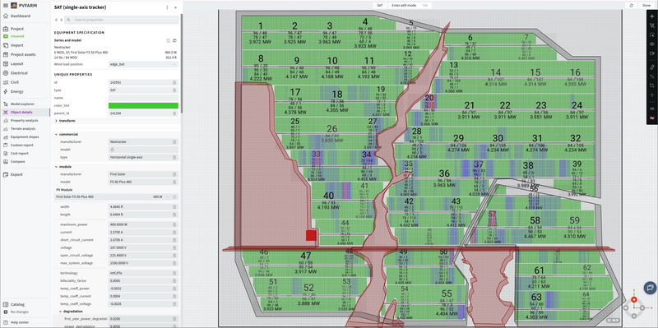Toggle the lock on id field

click(x=174, y=83)
